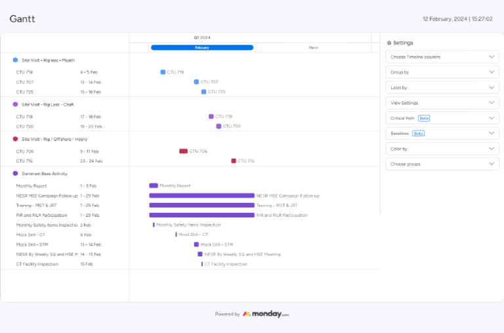The height and width of the screenshot is (333, 504).
Task: Click the '13 - 14 Feb' date for CTU 707
Action: (91, 82)
